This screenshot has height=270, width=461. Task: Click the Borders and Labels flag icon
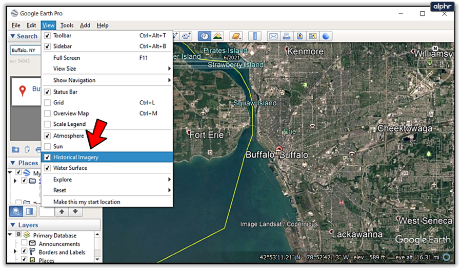click(32, 252)
